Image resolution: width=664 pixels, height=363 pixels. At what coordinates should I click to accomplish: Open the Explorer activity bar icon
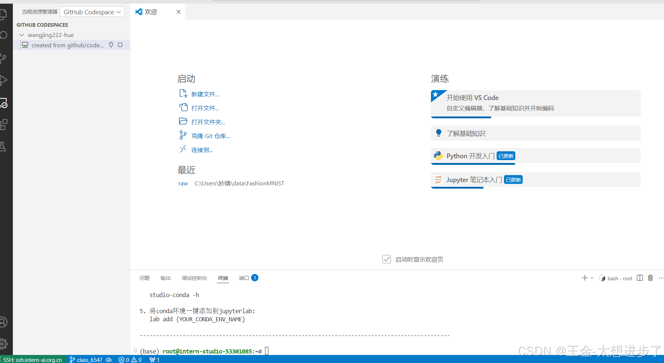pos(3,15)
